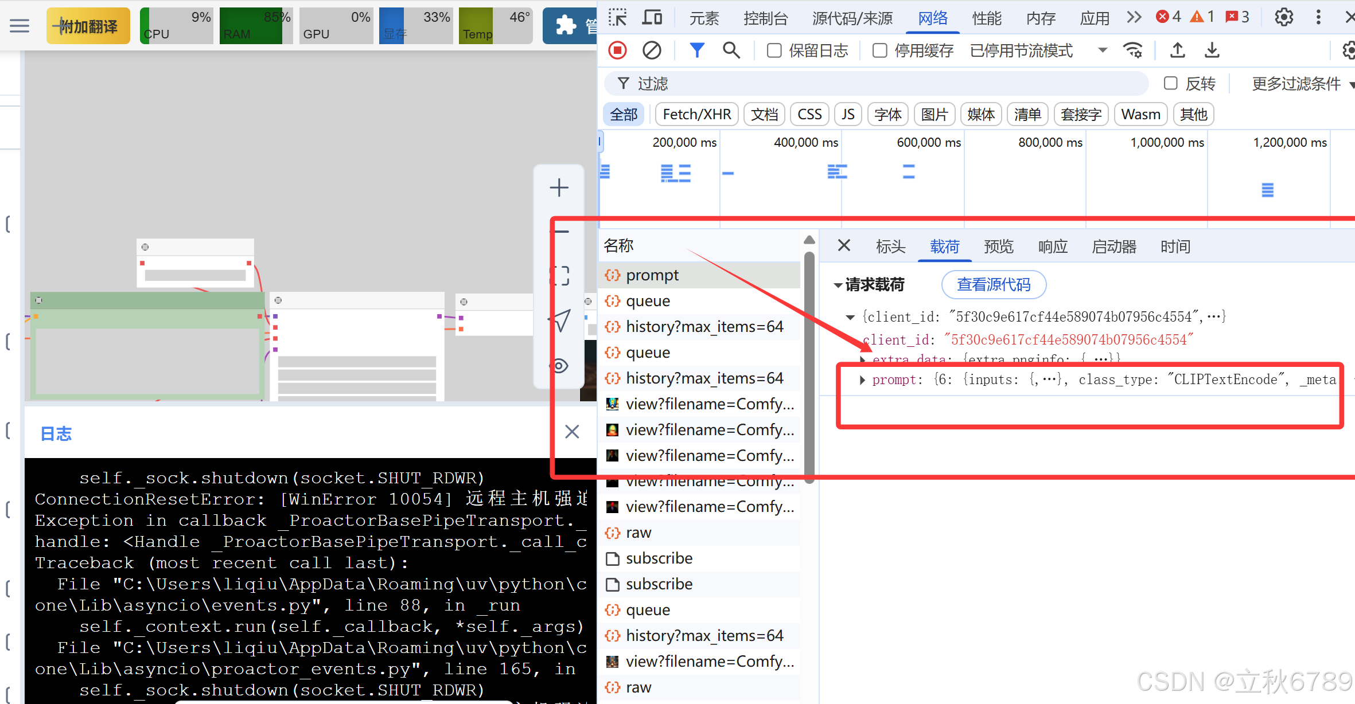The width and height of the screenshot is (1355, 704).
Task: Zoom in canvas with plus icon
Action: pos(559,187)
